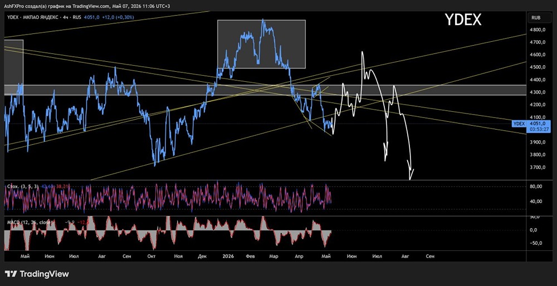Click the Дек label on the time axis
This screenshot has height=286, width=557.
click(203, 256)
